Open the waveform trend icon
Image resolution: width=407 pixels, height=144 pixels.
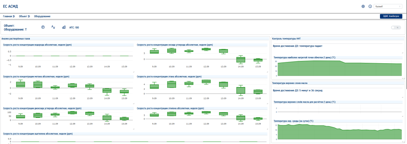coord(53,27)
